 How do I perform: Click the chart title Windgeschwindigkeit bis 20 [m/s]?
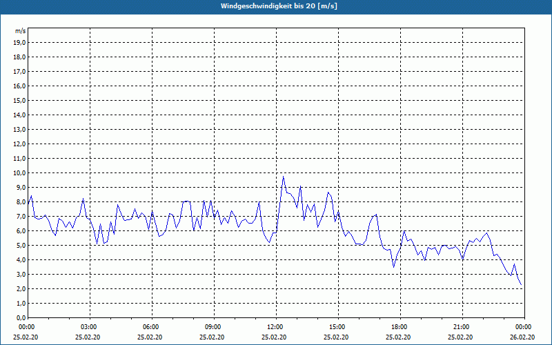279,6
